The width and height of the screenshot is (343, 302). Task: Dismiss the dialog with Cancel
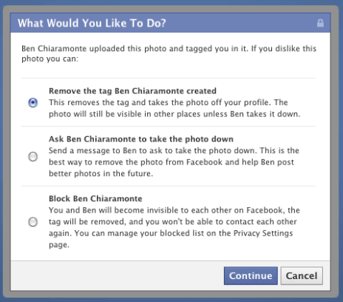(x=302, y=275)
